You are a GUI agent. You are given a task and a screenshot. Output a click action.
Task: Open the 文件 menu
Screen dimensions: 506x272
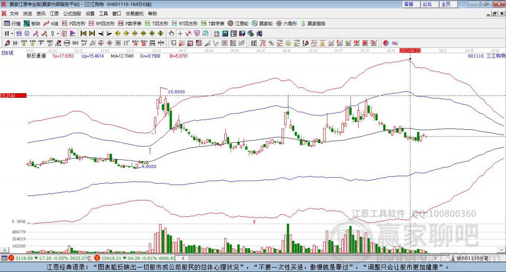click(x=14, y=13)
